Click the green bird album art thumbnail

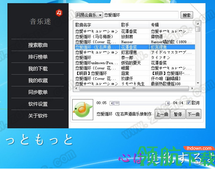pos(83,110)
